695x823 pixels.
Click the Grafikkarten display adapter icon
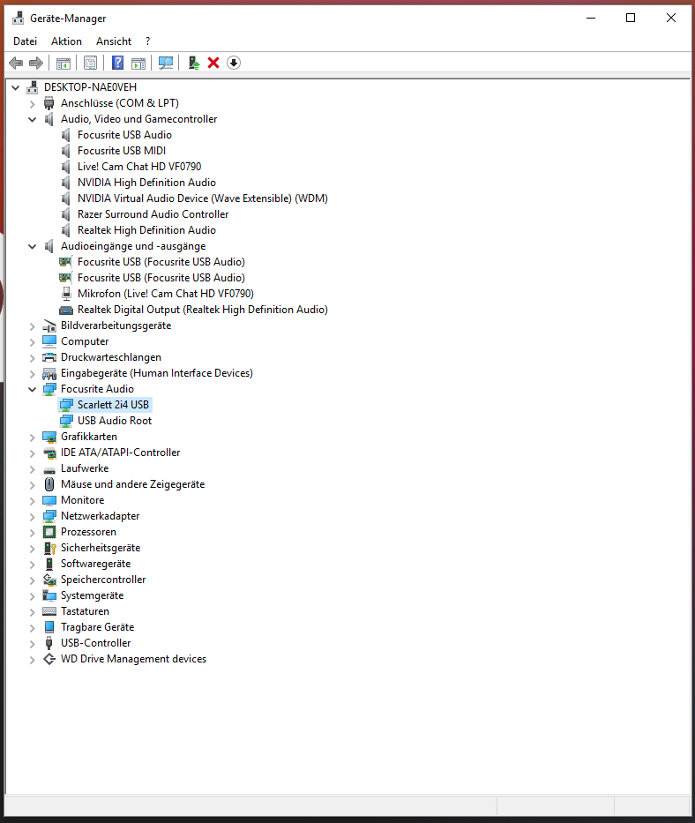click(49, 437)
